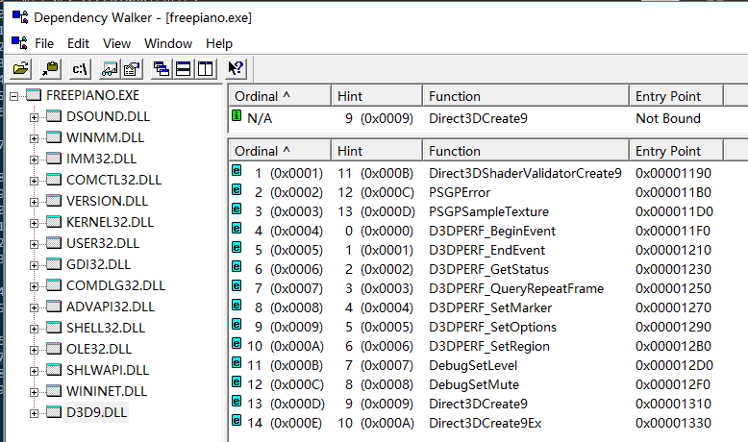Sort imports by Hint column header

(377, 96)
